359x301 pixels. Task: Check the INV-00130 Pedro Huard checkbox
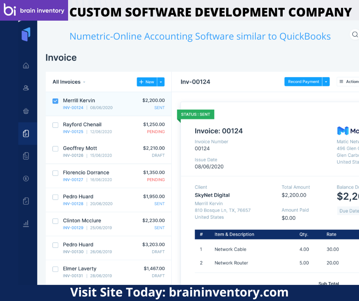click(x=55, y=245)
